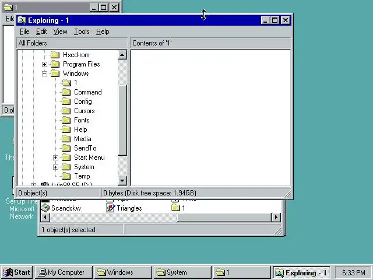The width and height of the screenshot is (373, 280).
Task: Expand the Program Files folder node
Action: pyautogui.click(x=44, y=64)
